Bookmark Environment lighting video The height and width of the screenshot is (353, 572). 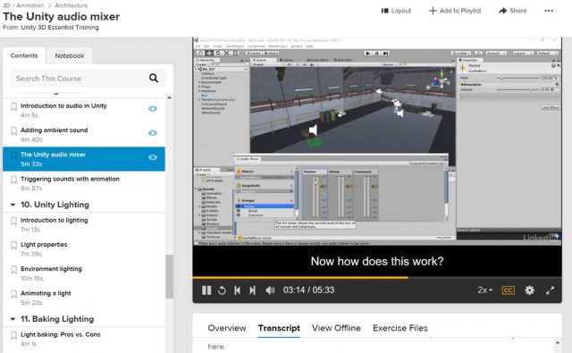(14, 270)
